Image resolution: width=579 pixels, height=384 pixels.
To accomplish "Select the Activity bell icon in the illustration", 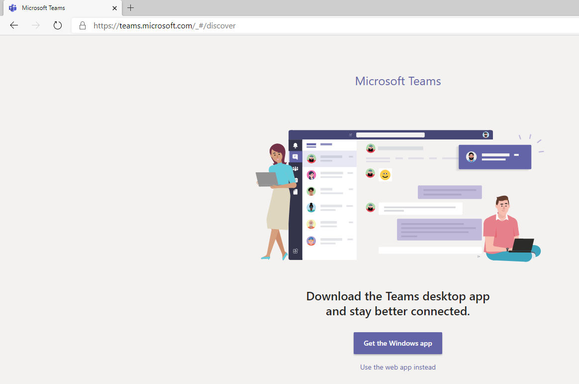I will [295, 146].
